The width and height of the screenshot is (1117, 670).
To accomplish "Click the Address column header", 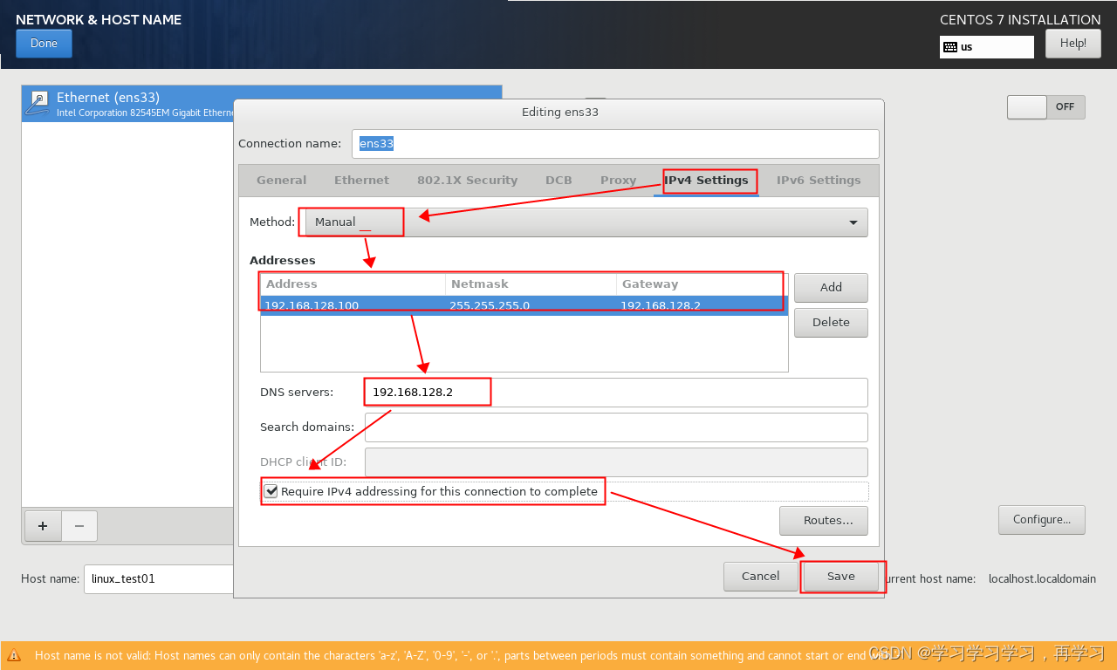I will (353, 284).
